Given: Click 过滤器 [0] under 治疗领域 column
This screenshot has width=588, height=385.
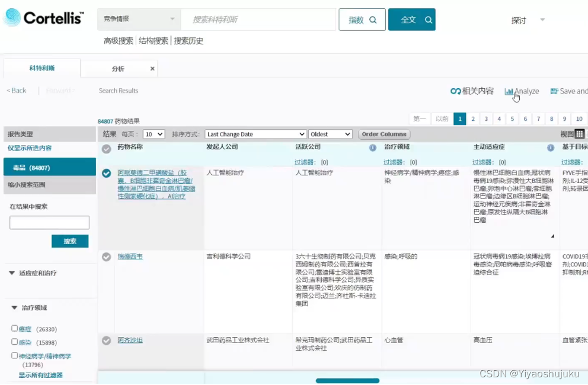Looking at the screenshot, I should pyautogui.click(x=400, y=162).
